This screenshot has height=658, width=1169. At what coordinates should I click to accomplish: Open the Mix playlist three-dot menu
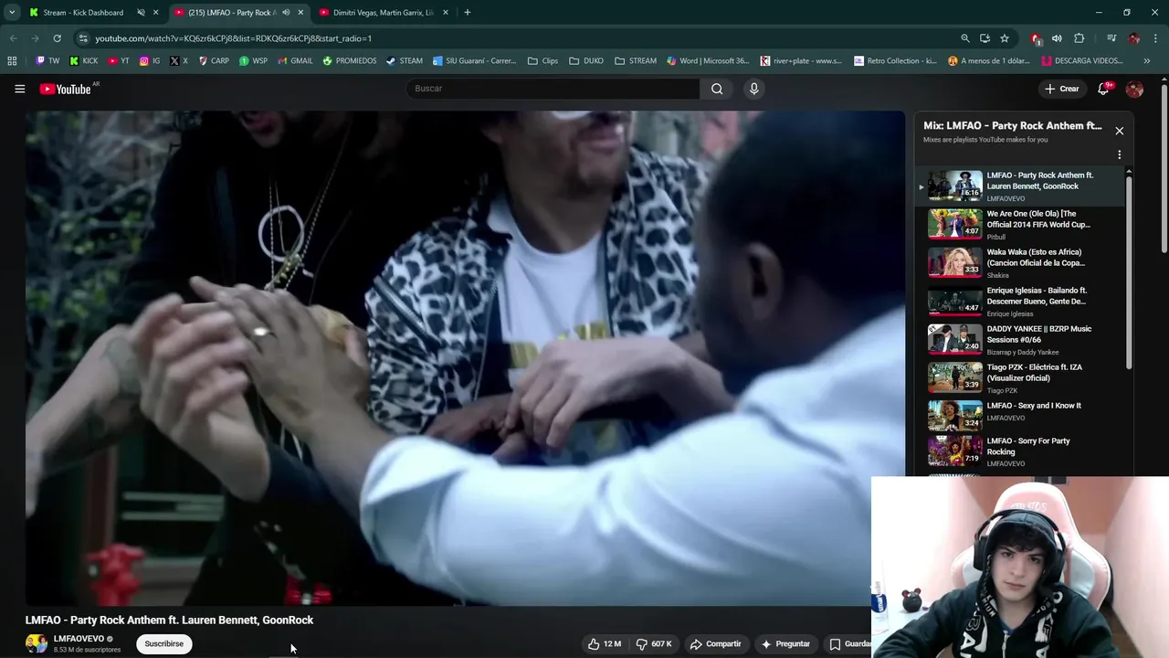[x=1119, y=154]
